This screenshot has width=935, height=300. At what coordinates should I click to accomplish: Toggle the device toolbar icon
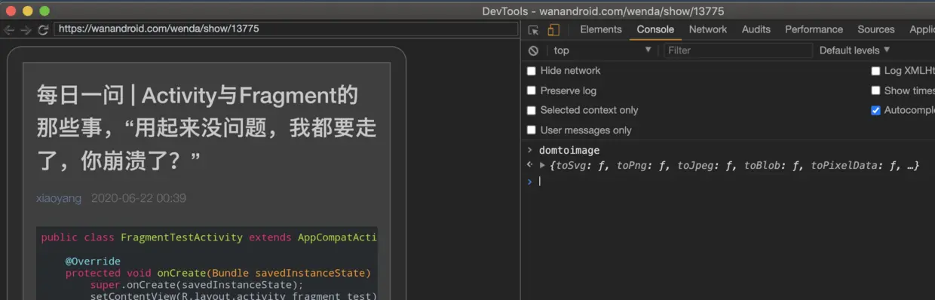click(553, 29)
